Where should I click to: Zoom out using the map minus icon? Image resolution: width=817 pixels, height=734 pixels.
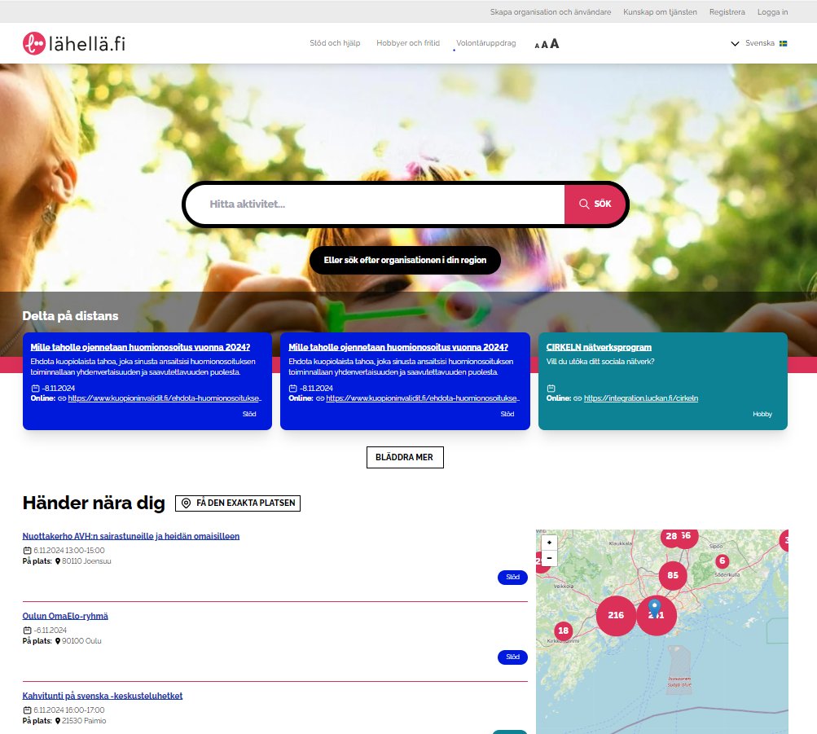coord(550,556)
